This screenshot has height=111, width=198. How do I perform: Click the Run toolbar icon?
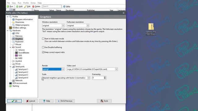pos(8,6)
